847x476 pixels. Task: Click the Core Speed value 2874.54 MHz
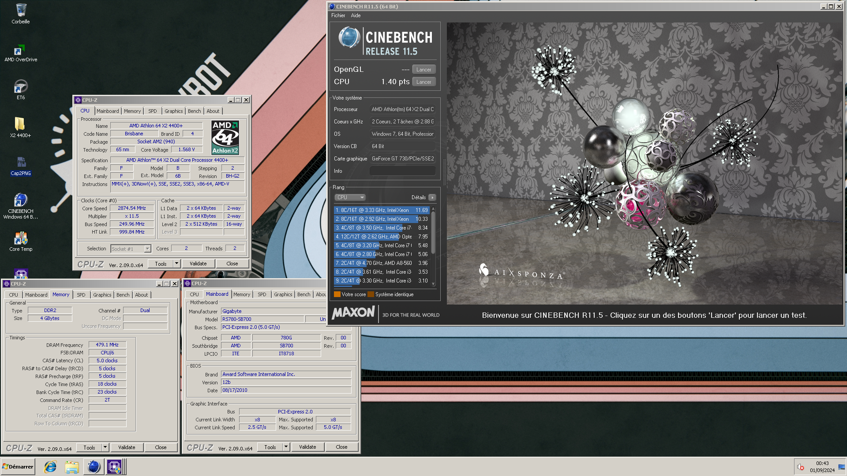(x=132, y=208)
